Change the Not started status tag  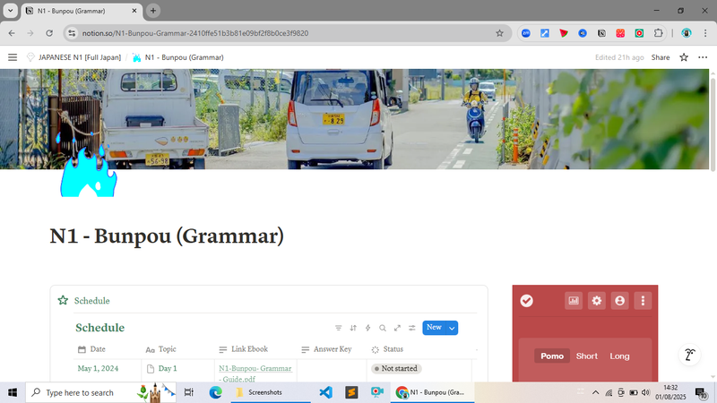(396, 368)
